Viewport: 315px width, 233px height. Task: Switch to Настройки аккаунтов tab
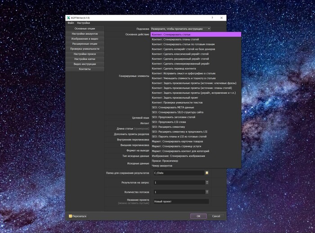tap(85, 34)
